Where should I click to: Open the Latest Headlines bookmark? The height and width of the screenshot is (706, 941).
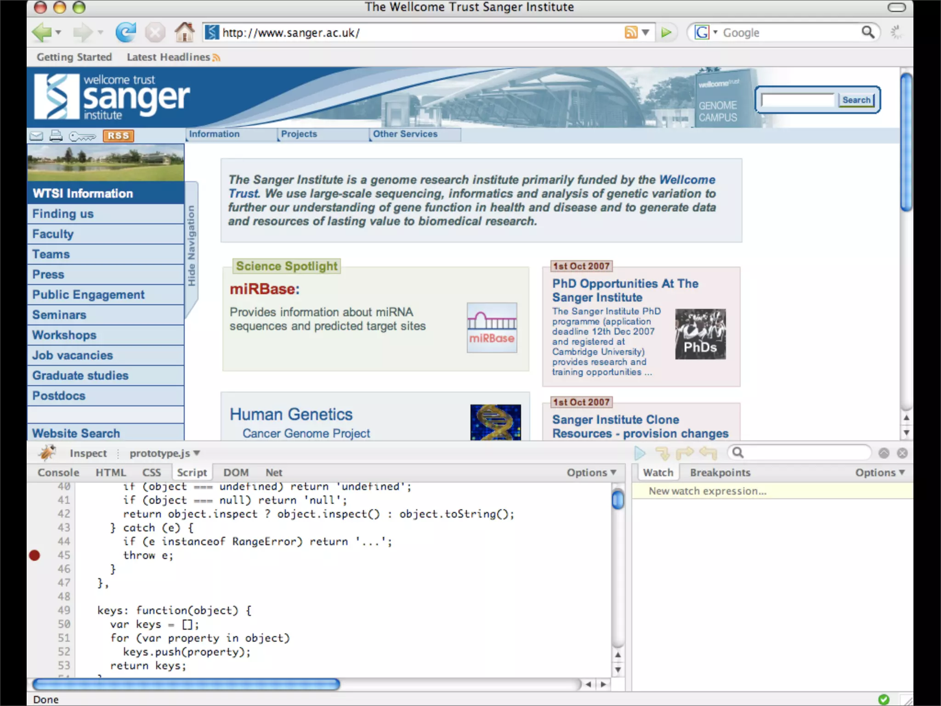(x=173, y=57)
